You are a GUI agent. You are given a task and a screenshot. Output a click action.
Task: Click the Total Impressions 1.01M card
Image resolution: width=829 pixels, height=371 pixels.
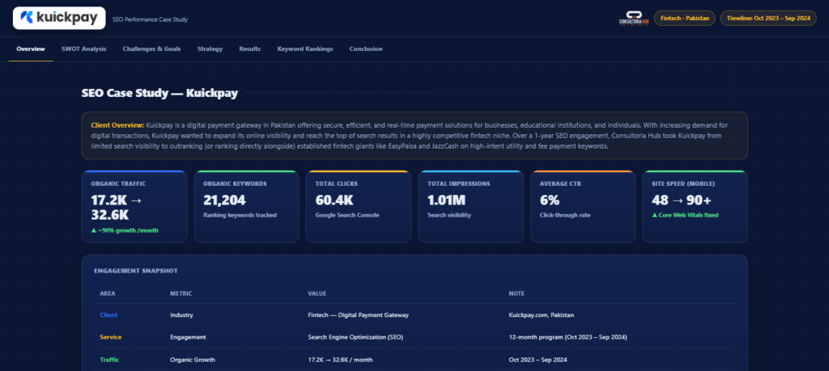coord(470,206)
